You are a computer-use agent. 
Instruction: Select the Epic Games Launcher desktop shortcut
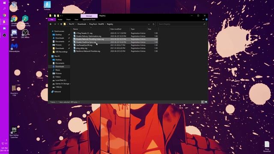pos(14,133)
